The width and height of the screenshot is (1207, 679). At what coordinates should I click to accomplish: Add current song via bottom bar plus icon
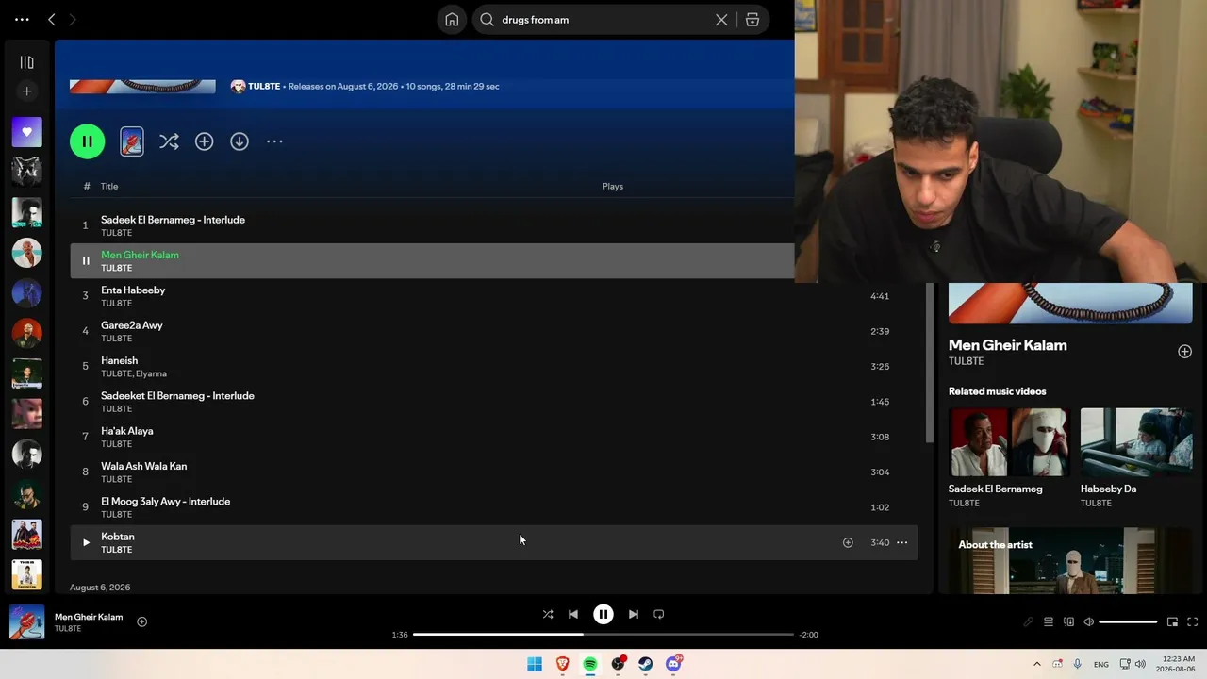(141, 621)
